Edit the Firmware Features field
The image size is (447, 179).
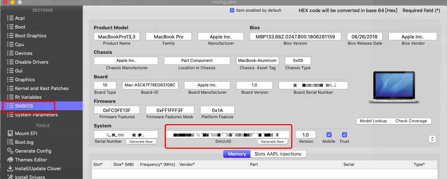tap(117, 110)
